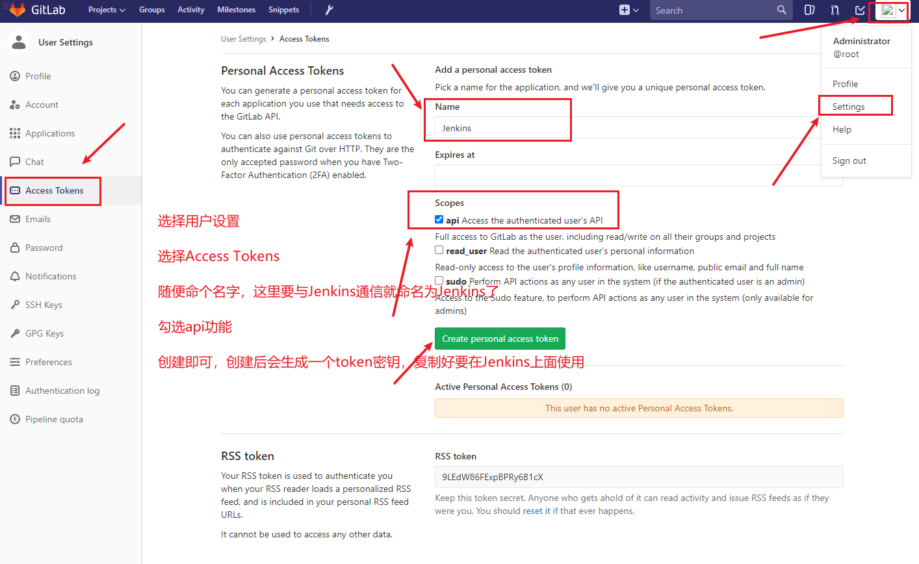Check the read_user scope checkbox
Image resolution: width=919 pixels, height=564 pixels.
click(439, 250)
